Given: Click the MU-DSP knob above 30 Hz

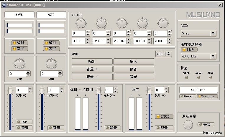Looking at the screenshot, I should 81,23.
